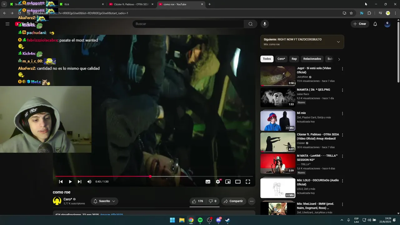Toggle subtitles in the video player
Screen dimensions: 400x225
point(208,182)
